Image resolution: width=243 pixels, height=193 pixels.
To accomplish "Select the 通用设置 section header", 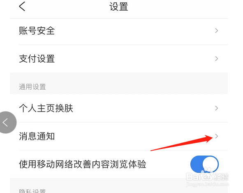I will [32, 87].
